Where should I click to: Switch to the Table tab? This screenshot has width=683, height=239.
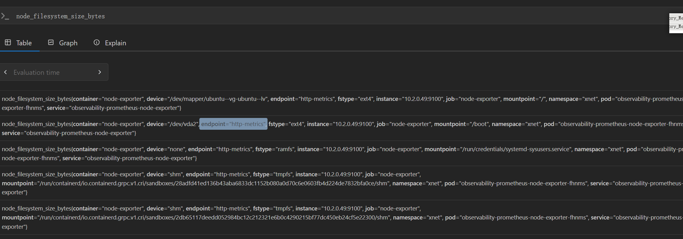pos(19,43)
